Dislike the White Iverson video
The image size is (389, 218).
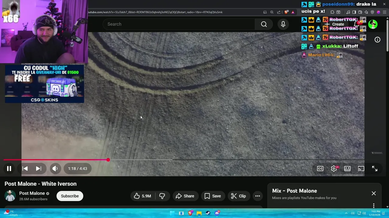point(162,196)
